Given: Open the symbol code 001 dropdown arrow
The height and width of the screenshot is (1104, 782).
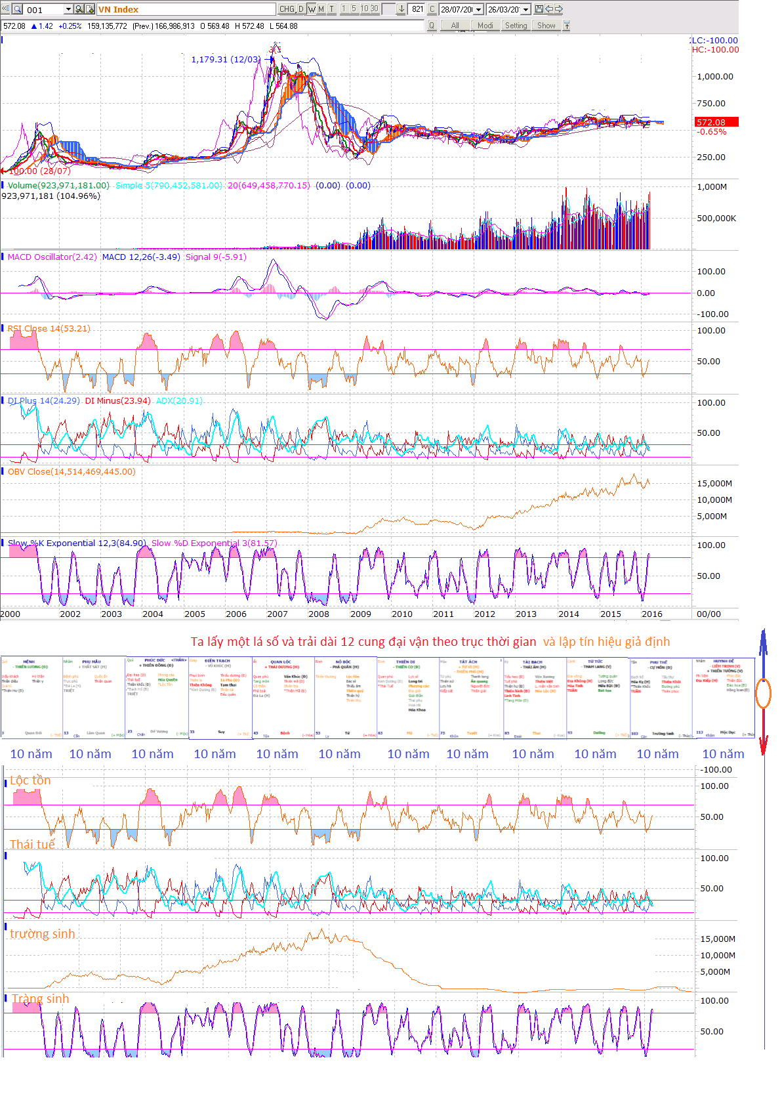Looking at the screenshot, I should pos(68,9).
